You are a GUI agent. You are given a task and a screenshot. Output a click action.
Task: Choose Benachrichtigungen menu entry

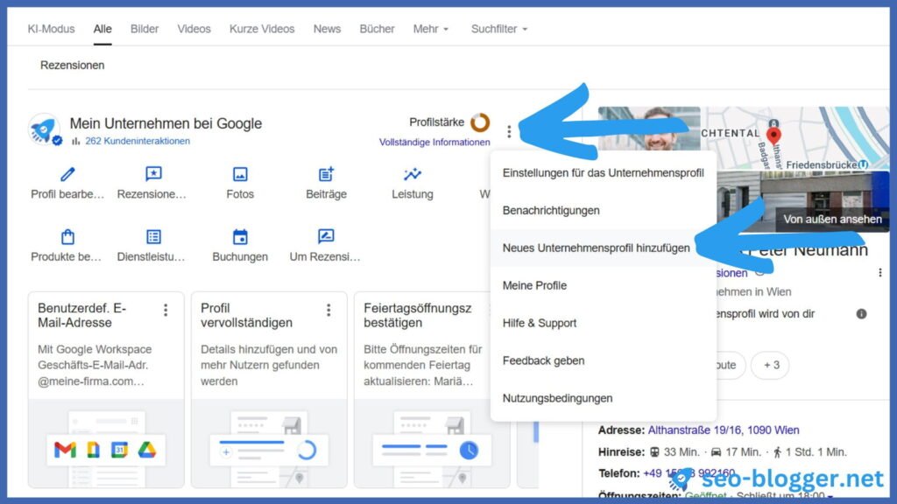[x=603, y=210]
